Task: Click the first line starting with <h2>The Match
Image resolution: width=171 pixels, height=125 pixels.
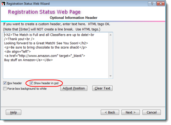Action: pos(49,35)
